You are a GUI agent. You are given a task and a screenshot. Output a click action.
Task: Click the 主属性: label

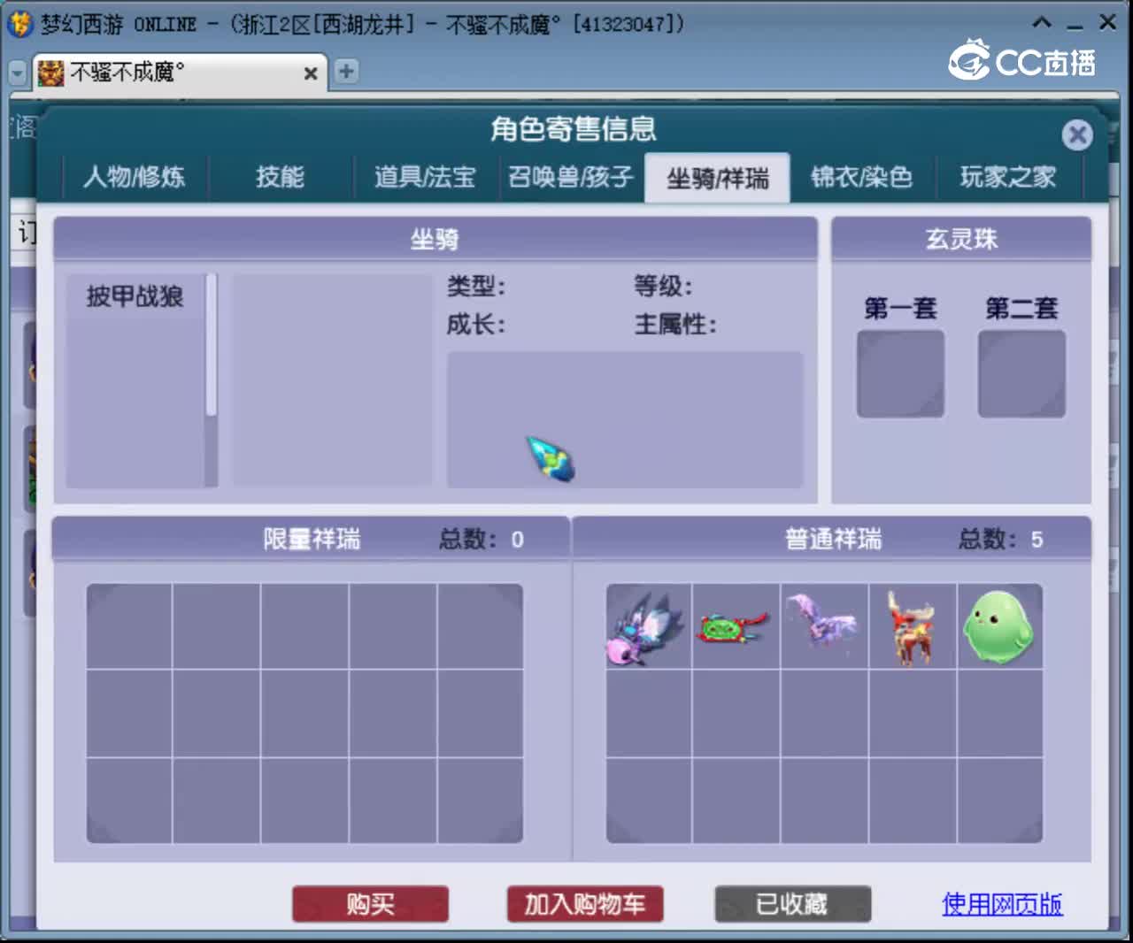pyautogui.click(x=674, y=325)
